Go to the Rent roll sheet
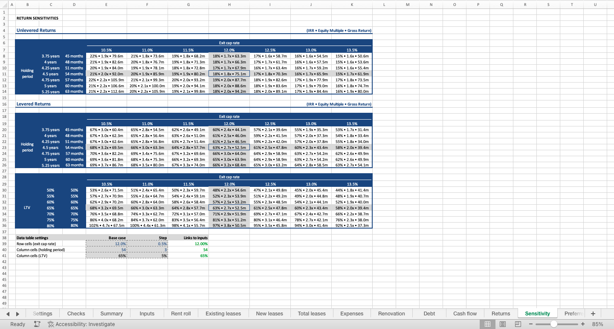Image resolution: width=614 pixels, height=329 pixels. pos(181,314)
